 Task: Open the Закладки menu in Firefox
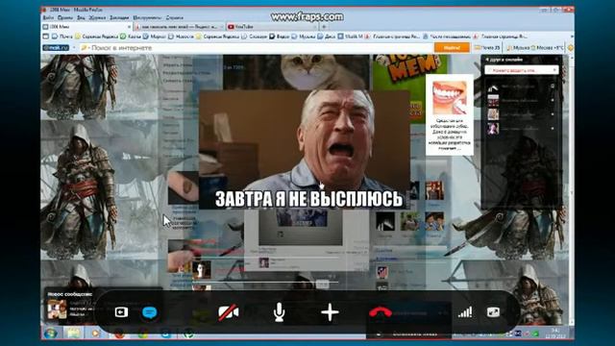119,17
